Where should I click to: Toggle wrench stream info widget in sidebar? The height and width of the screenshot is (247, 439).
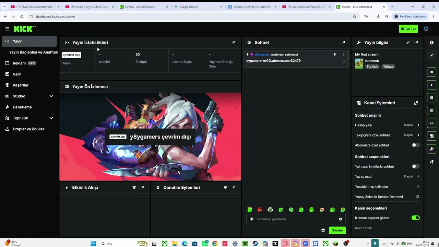pyautogui.click(x=431, y=149)
